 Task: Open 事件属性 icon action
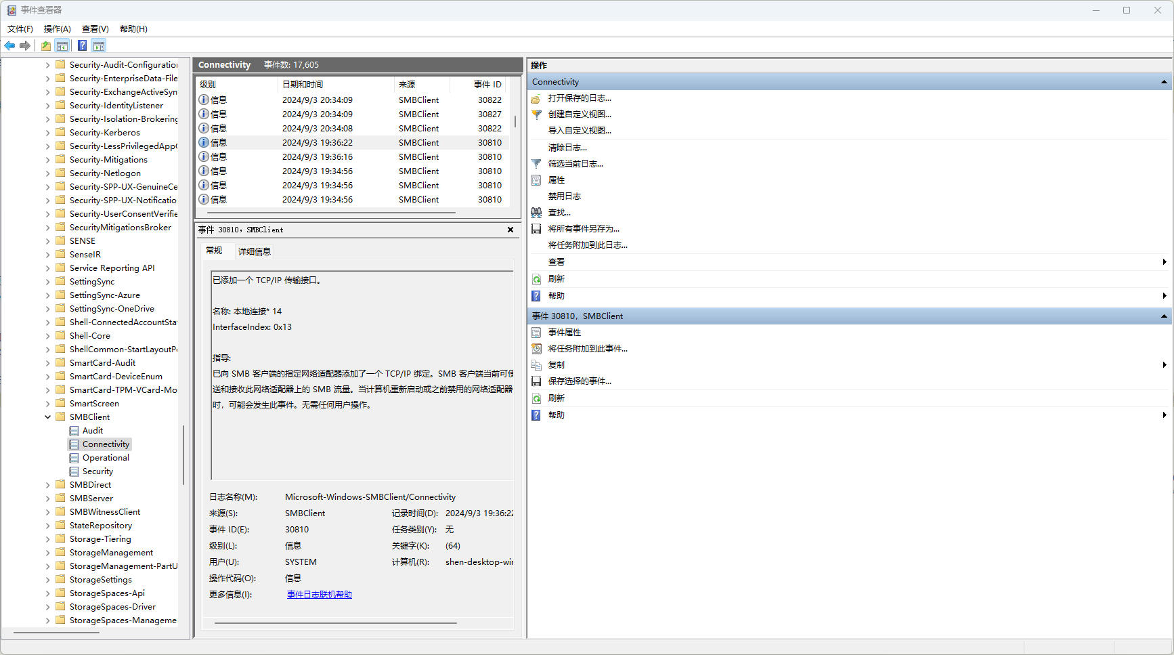536,333
